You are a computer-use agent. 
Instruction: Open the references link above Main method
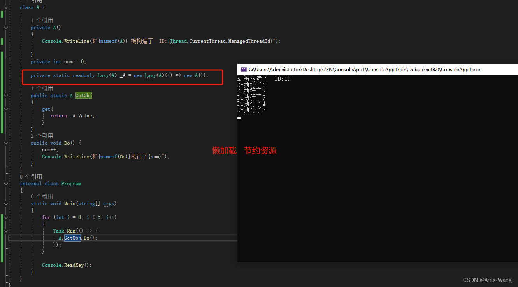[42, 197]
